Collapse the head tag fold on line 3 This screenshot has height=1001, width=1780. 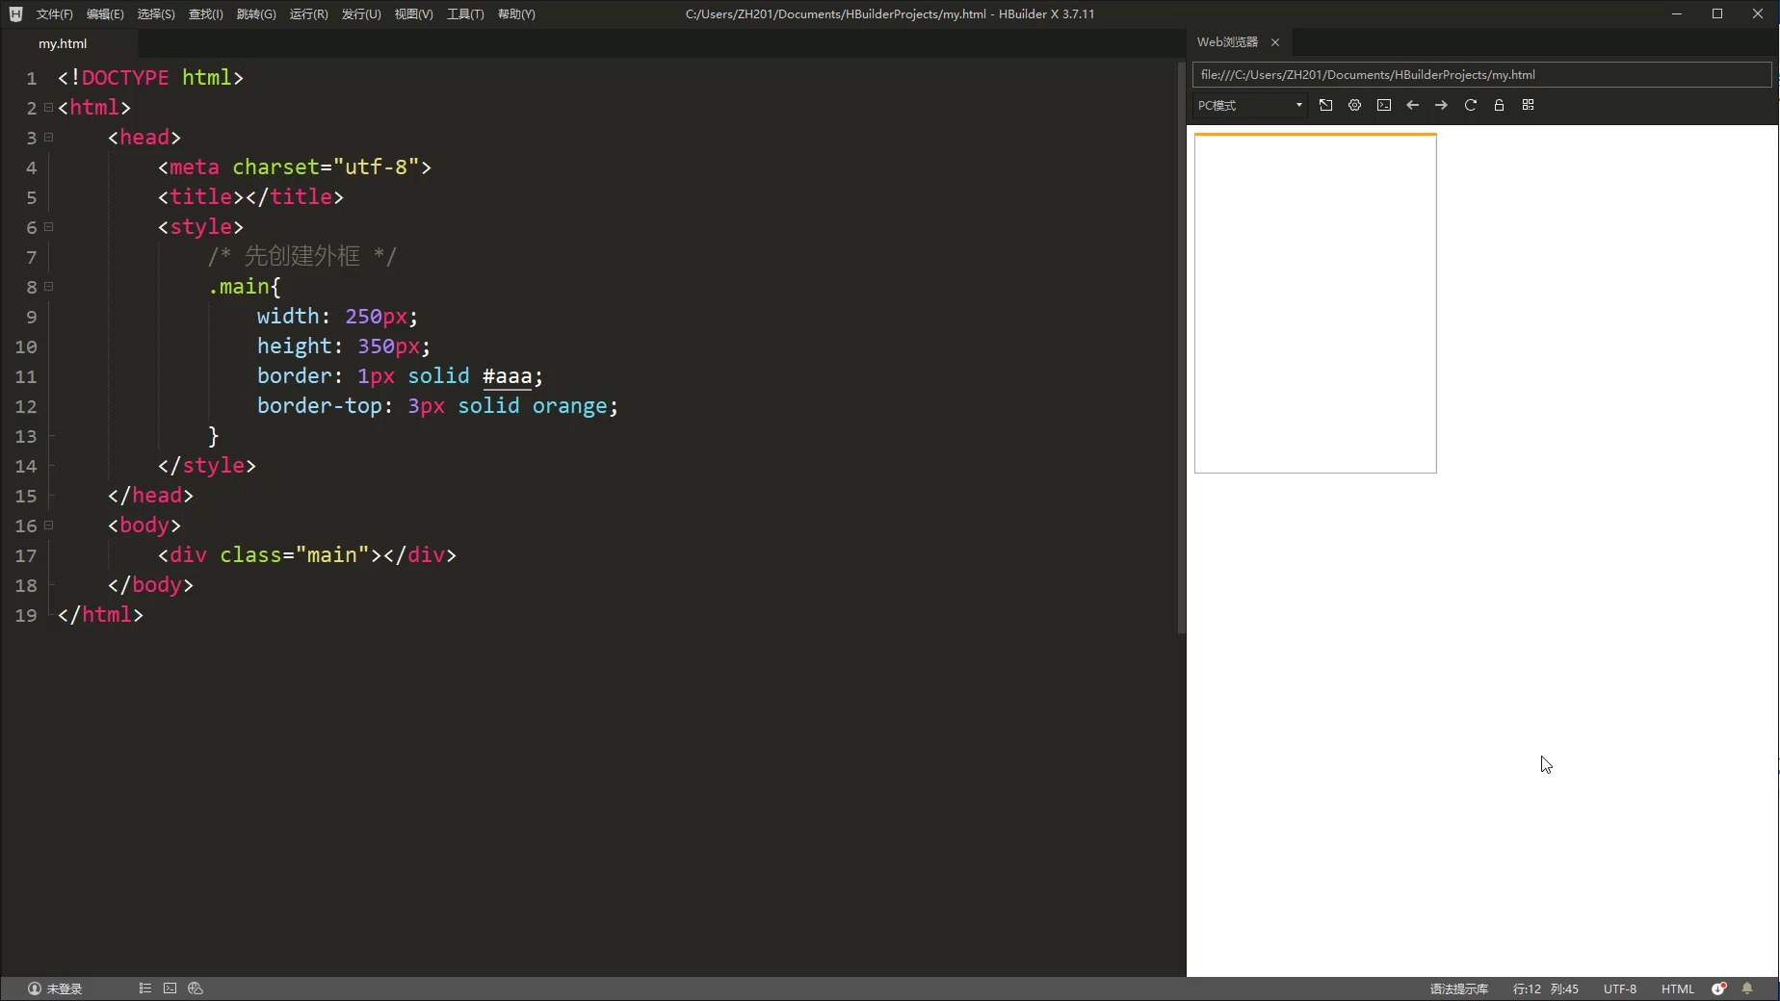point(48,138)
